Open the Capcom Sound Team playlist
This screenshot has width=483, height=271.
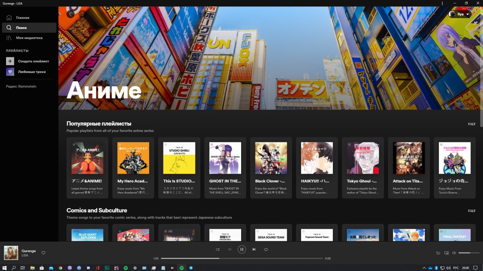(x=317, y=233)
